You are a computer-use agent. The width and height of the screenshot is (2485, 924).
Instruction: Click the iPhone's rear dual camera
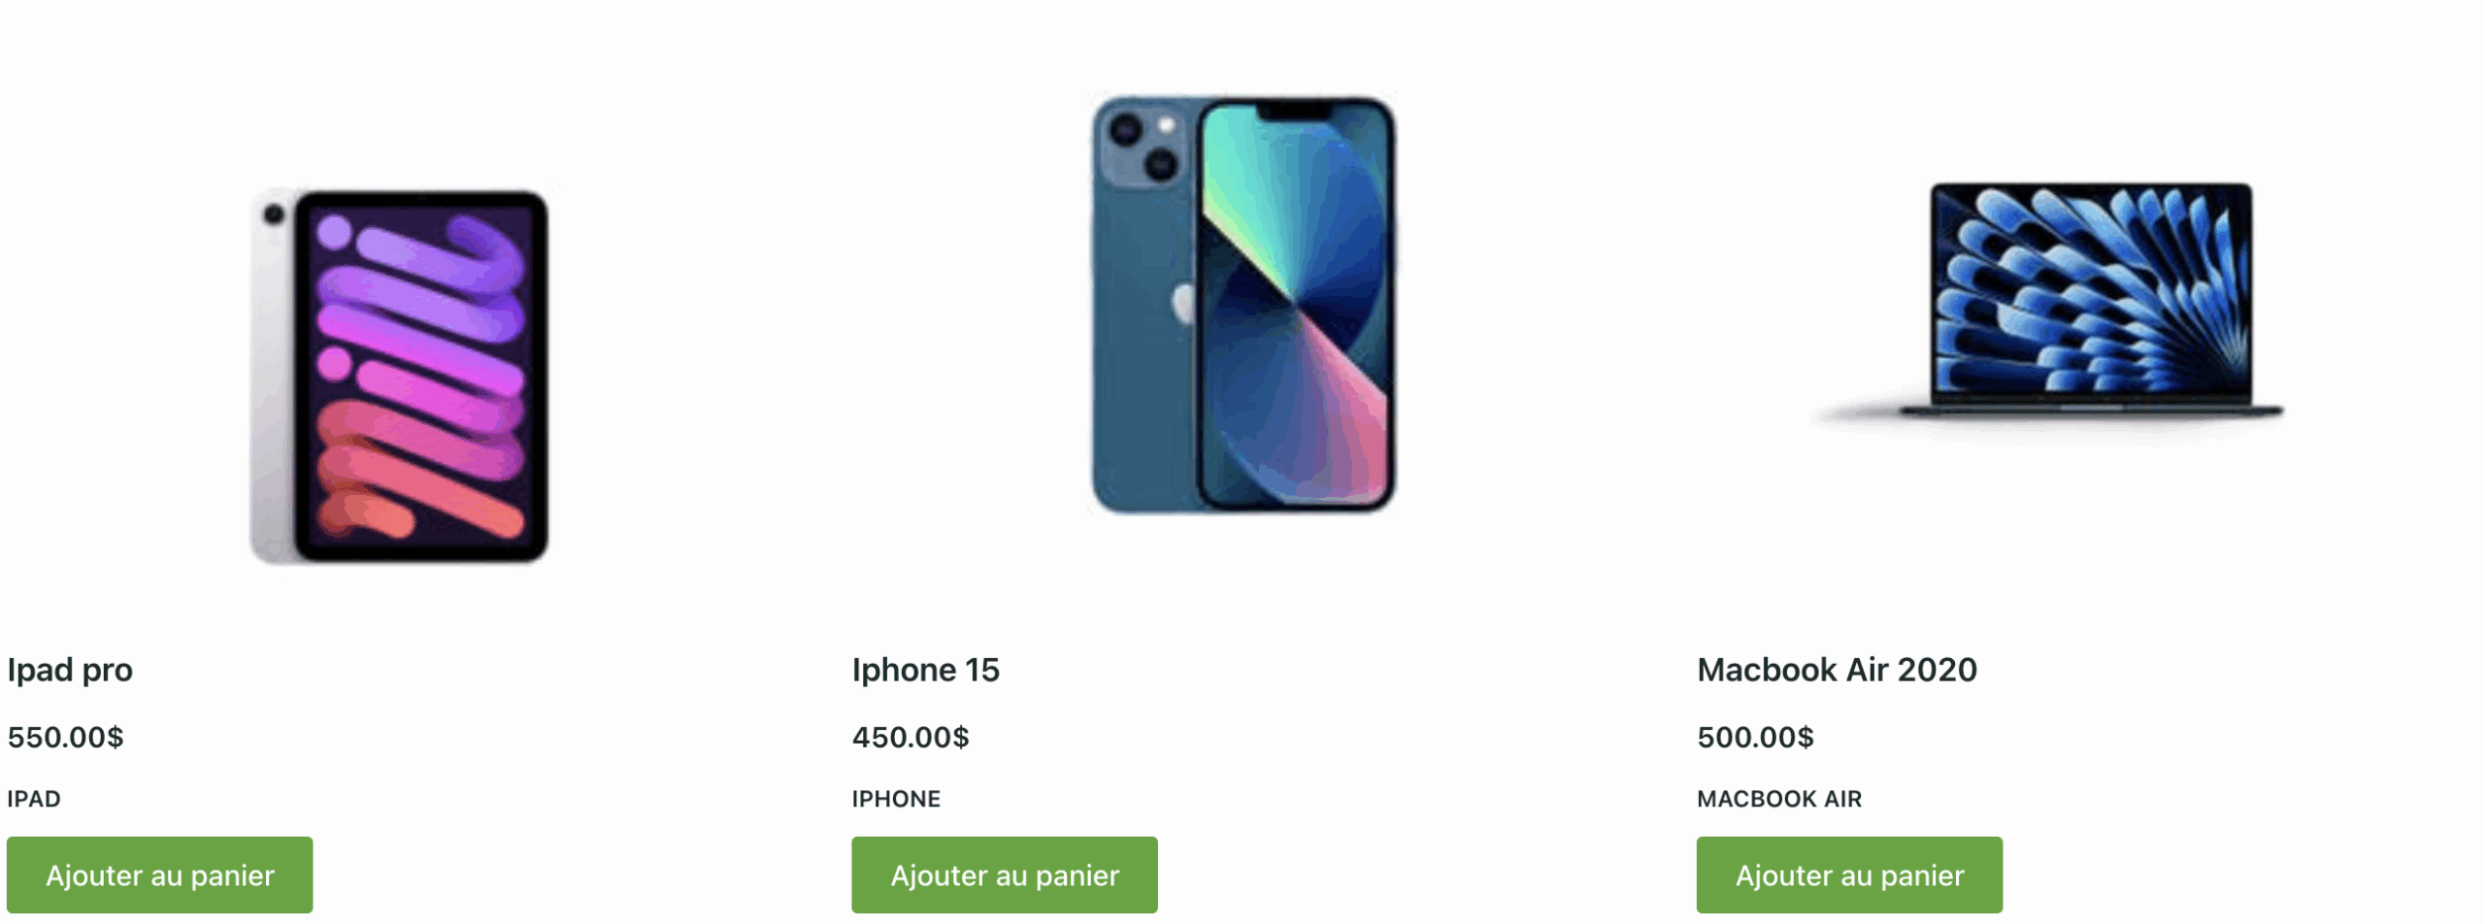(x=1143, y=147)
